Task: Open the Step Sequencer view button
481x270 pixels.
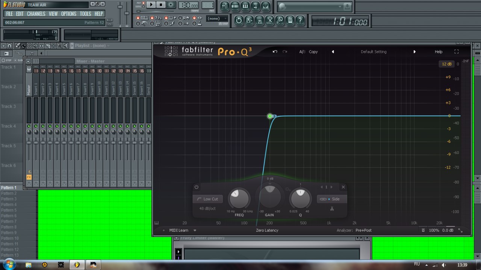Action: pyautogui.click(x=235, y=6)
